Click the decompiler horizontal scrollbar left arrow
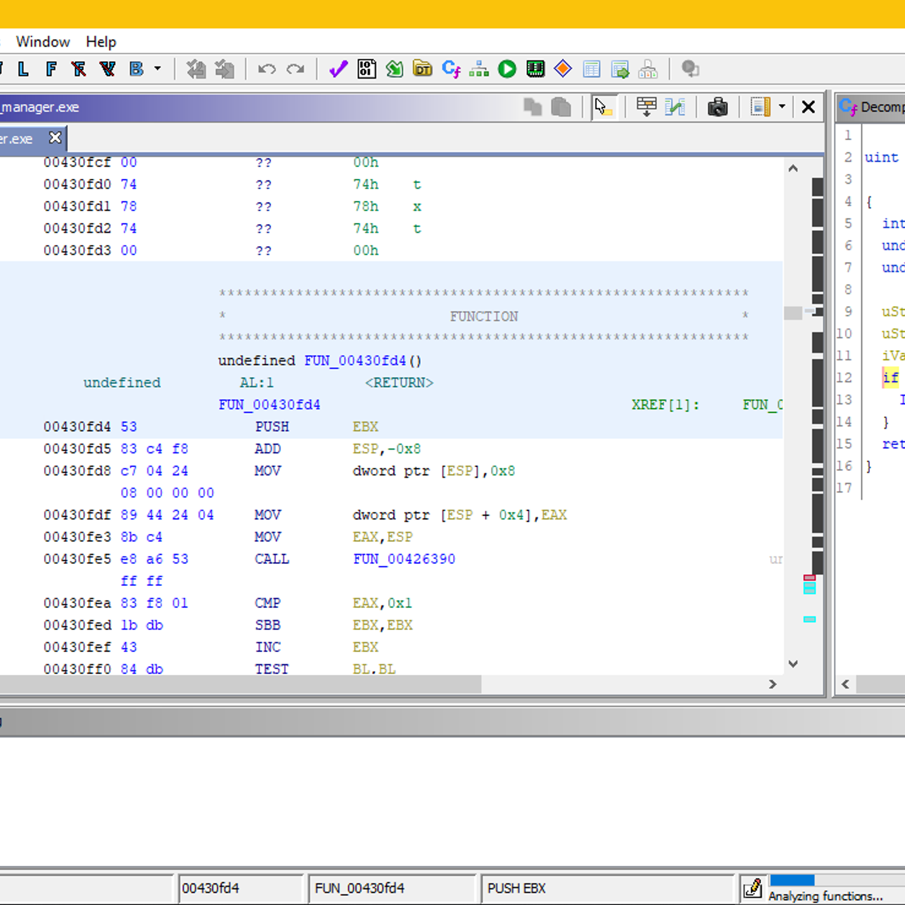Screen dimensions: 905x905 click(845, 684)
